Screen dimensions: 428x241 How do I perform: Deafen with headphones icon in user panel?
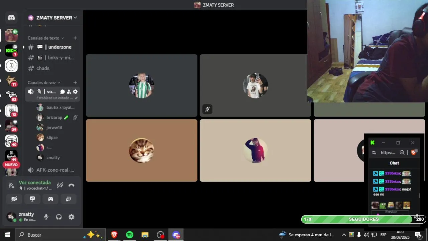click(x=59, y=217)
